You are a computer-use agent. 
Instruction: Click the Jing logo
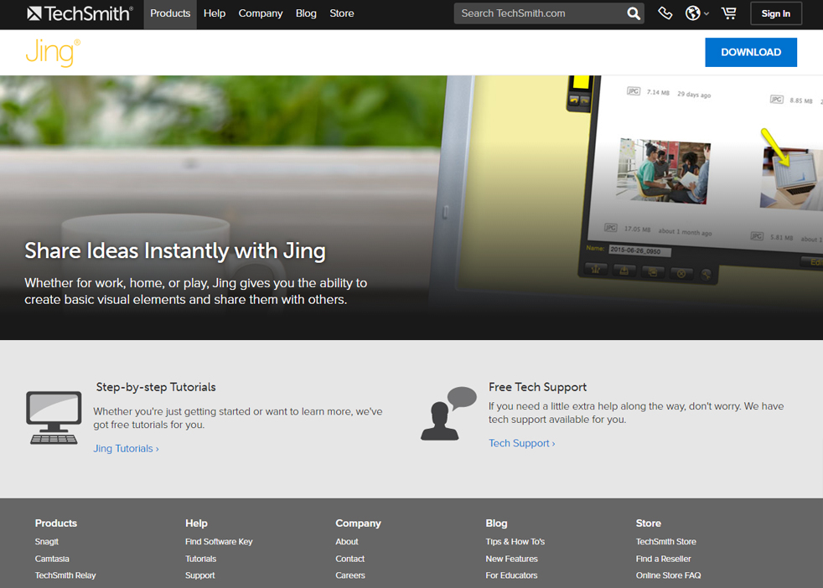52,53
